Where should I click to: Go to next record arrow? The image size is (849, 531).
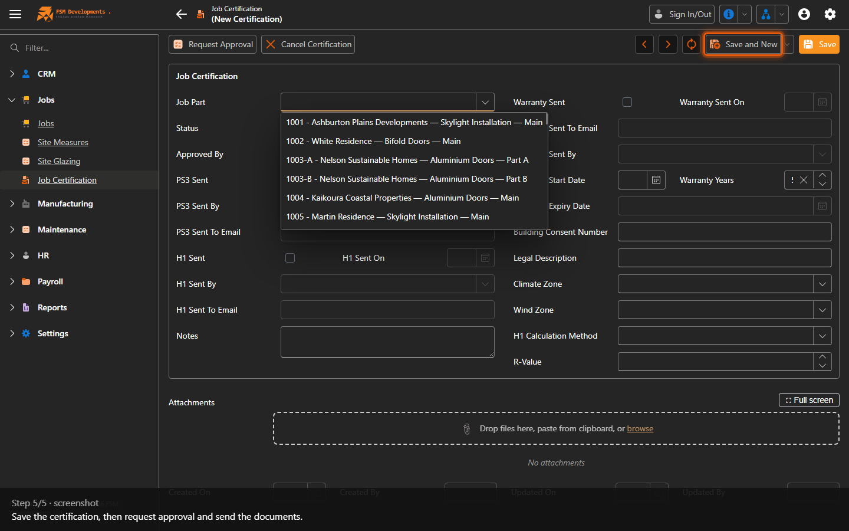pyautogui.click(x=668, y=44)
